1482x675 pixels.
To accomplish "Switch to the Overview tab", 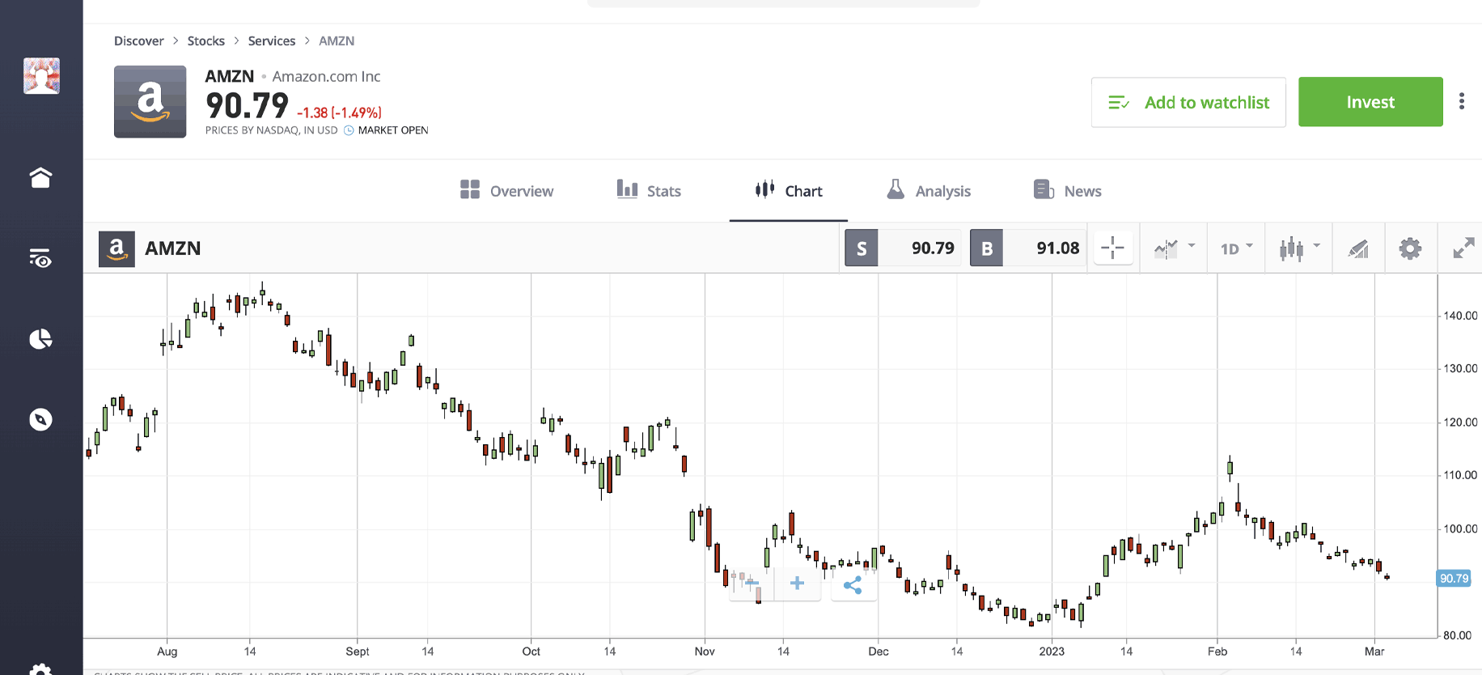I will point(506,191).
